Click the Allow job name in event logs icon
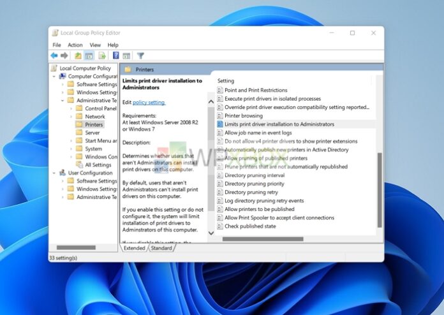Image resolution: width=444 pixels, height=315 pixels. [x=220, y=133]
